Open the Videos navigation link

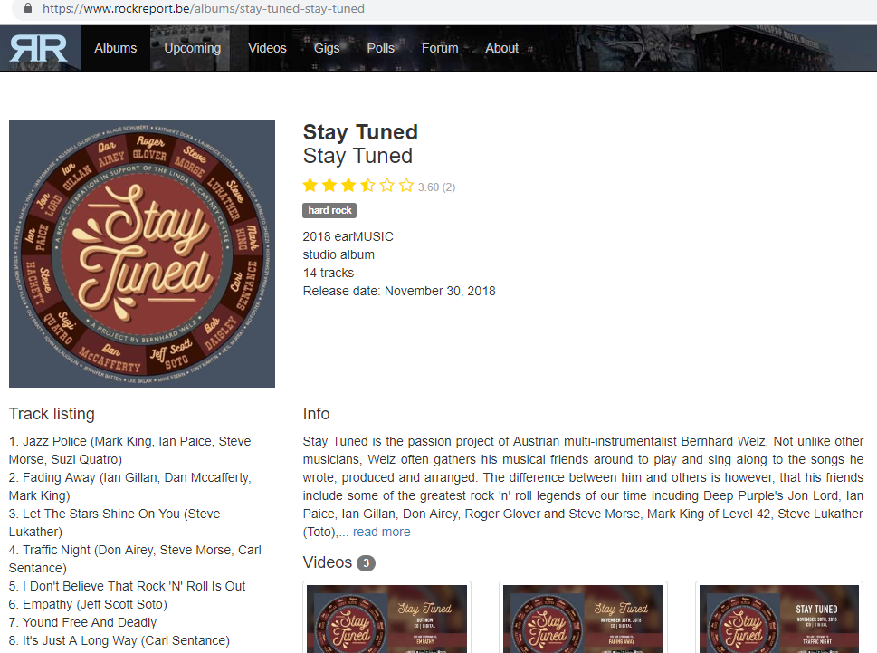[x=267, y=48]
